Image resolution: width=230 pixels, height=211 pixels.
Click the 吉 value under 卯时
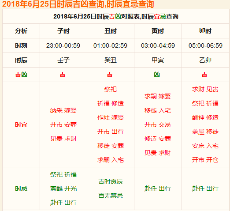[204, 75]
